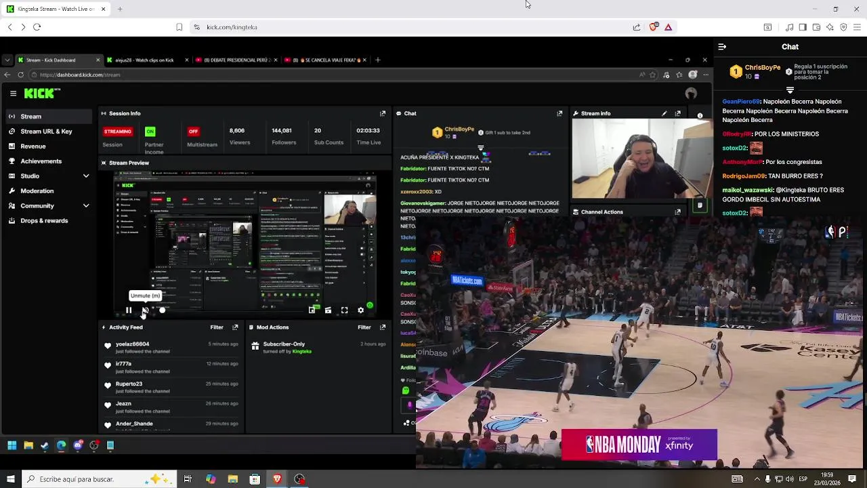
Task: Click the Kick logo in the dashboard header
Action: (x=42, y=94)
